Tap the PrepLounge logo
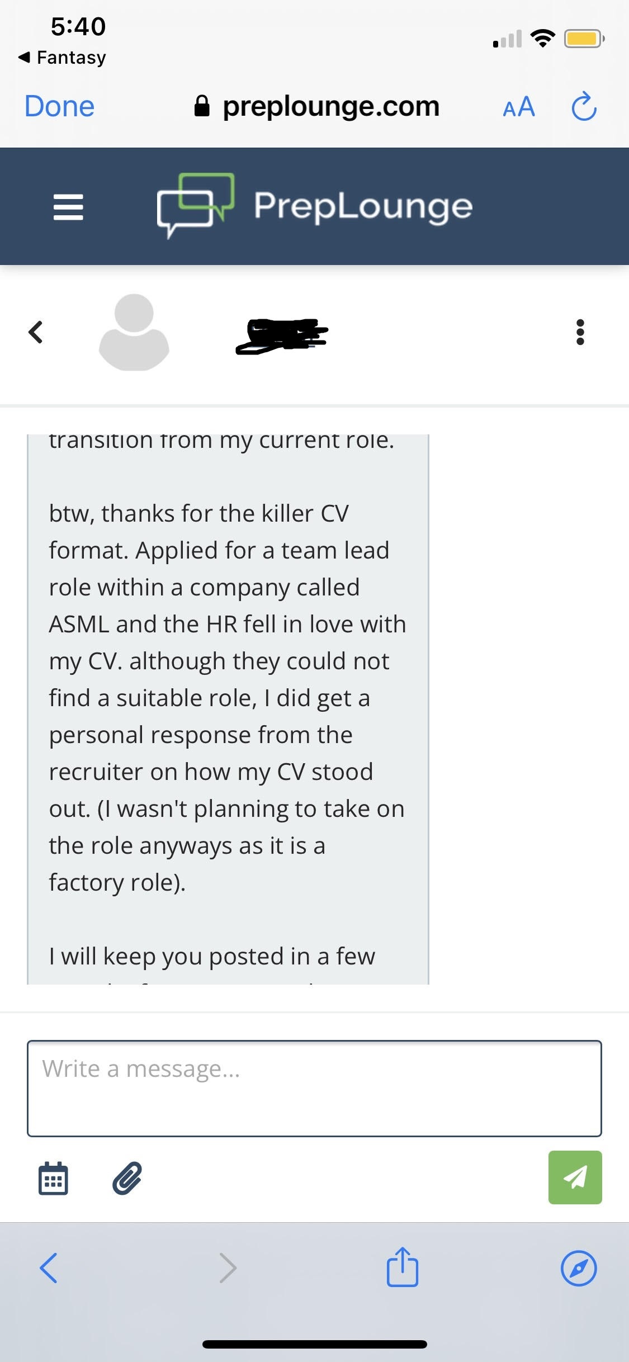The width and height of the screenshot is (629, 1362). point(315,206)
